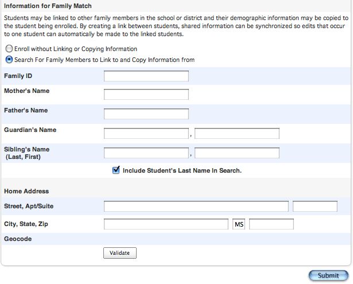This screenshot has height=284, width=353.
Task: Click the Validate address button
Action: [x=120, y=253]
